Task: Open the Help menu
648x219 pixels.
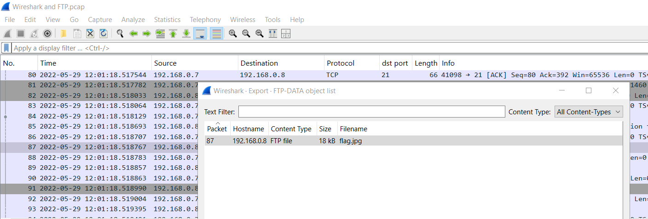Action: [297, 20]
